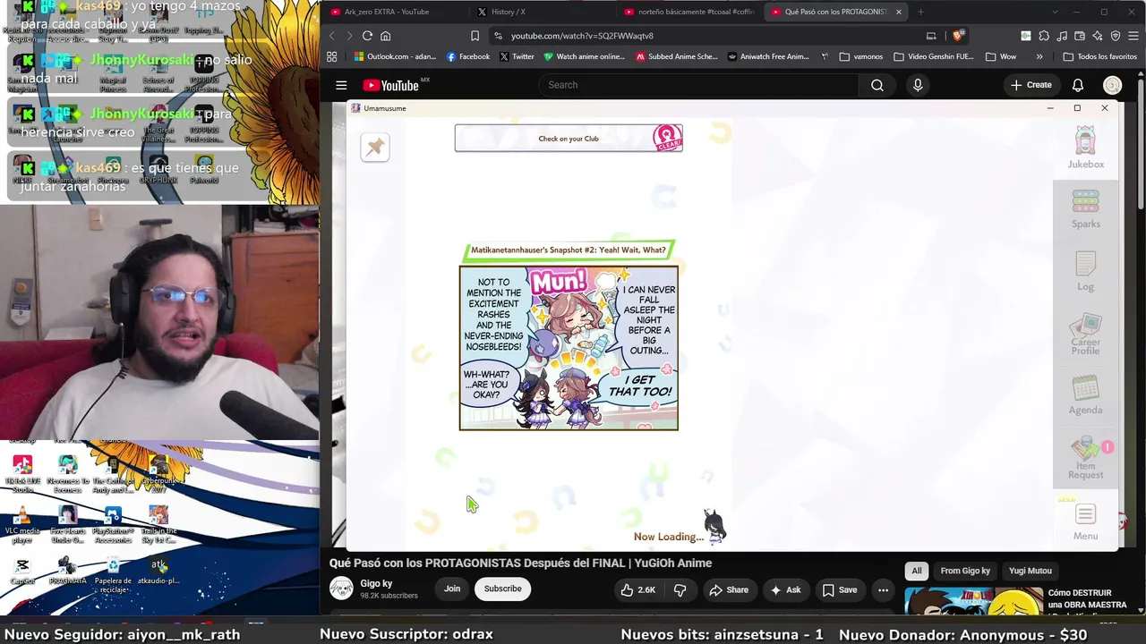The width and height of the screenshot is (1146, 644).
Task: Focus the YouTube search field
Action: tap(698, 85)
